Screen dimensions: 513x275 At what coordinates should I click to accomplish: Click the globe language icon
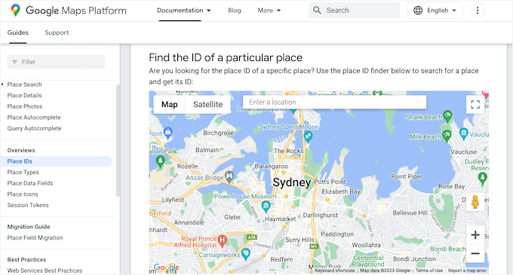click(x=418, y=11)
